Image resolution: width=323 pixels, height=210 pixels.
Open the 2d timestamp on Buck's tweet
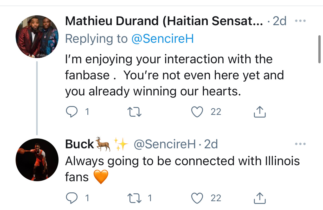(211, 144)
